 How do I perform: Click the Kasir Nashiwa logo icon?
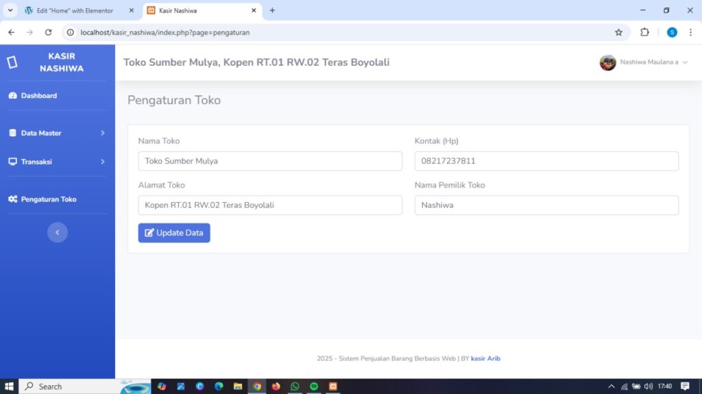tap(12, 62)
